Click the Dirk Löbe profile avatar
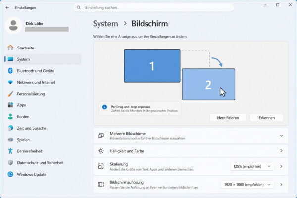297x198 pixels. click(13, 25)
